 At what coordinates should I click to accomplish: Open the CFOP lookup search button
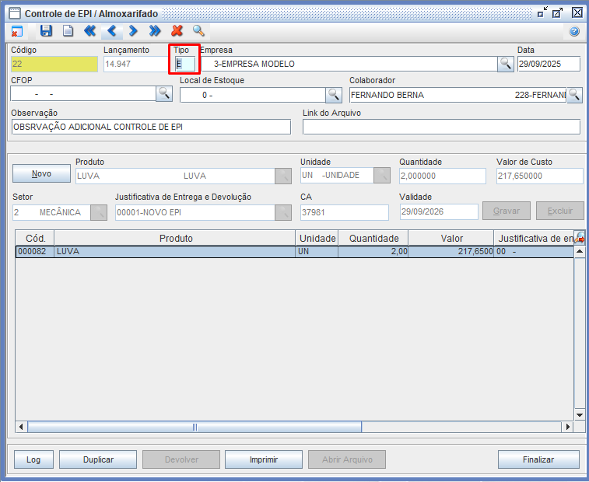(x=164, y=94)
